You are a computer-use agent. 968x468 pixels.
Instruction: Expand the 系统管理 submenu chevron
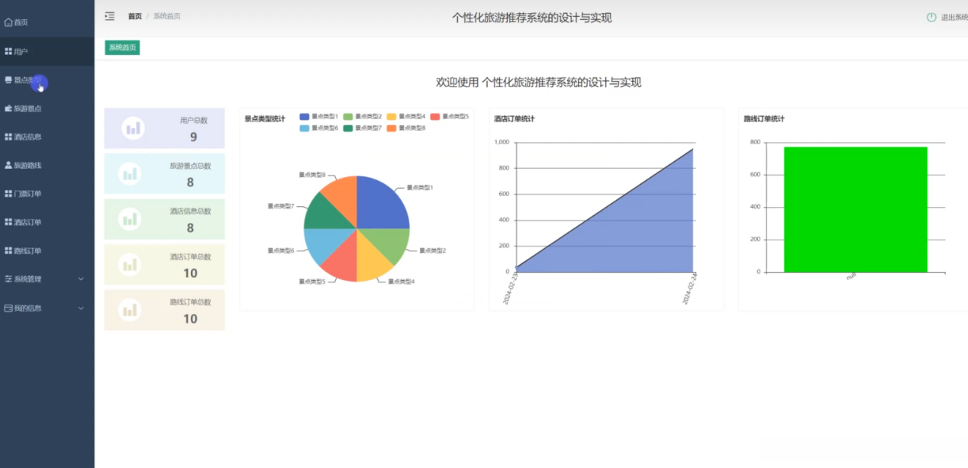(81, 279)
